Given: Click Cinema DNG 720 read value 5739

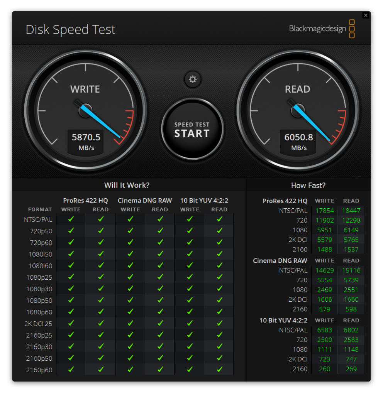Looking at the screenshot, I should [351, 280].
